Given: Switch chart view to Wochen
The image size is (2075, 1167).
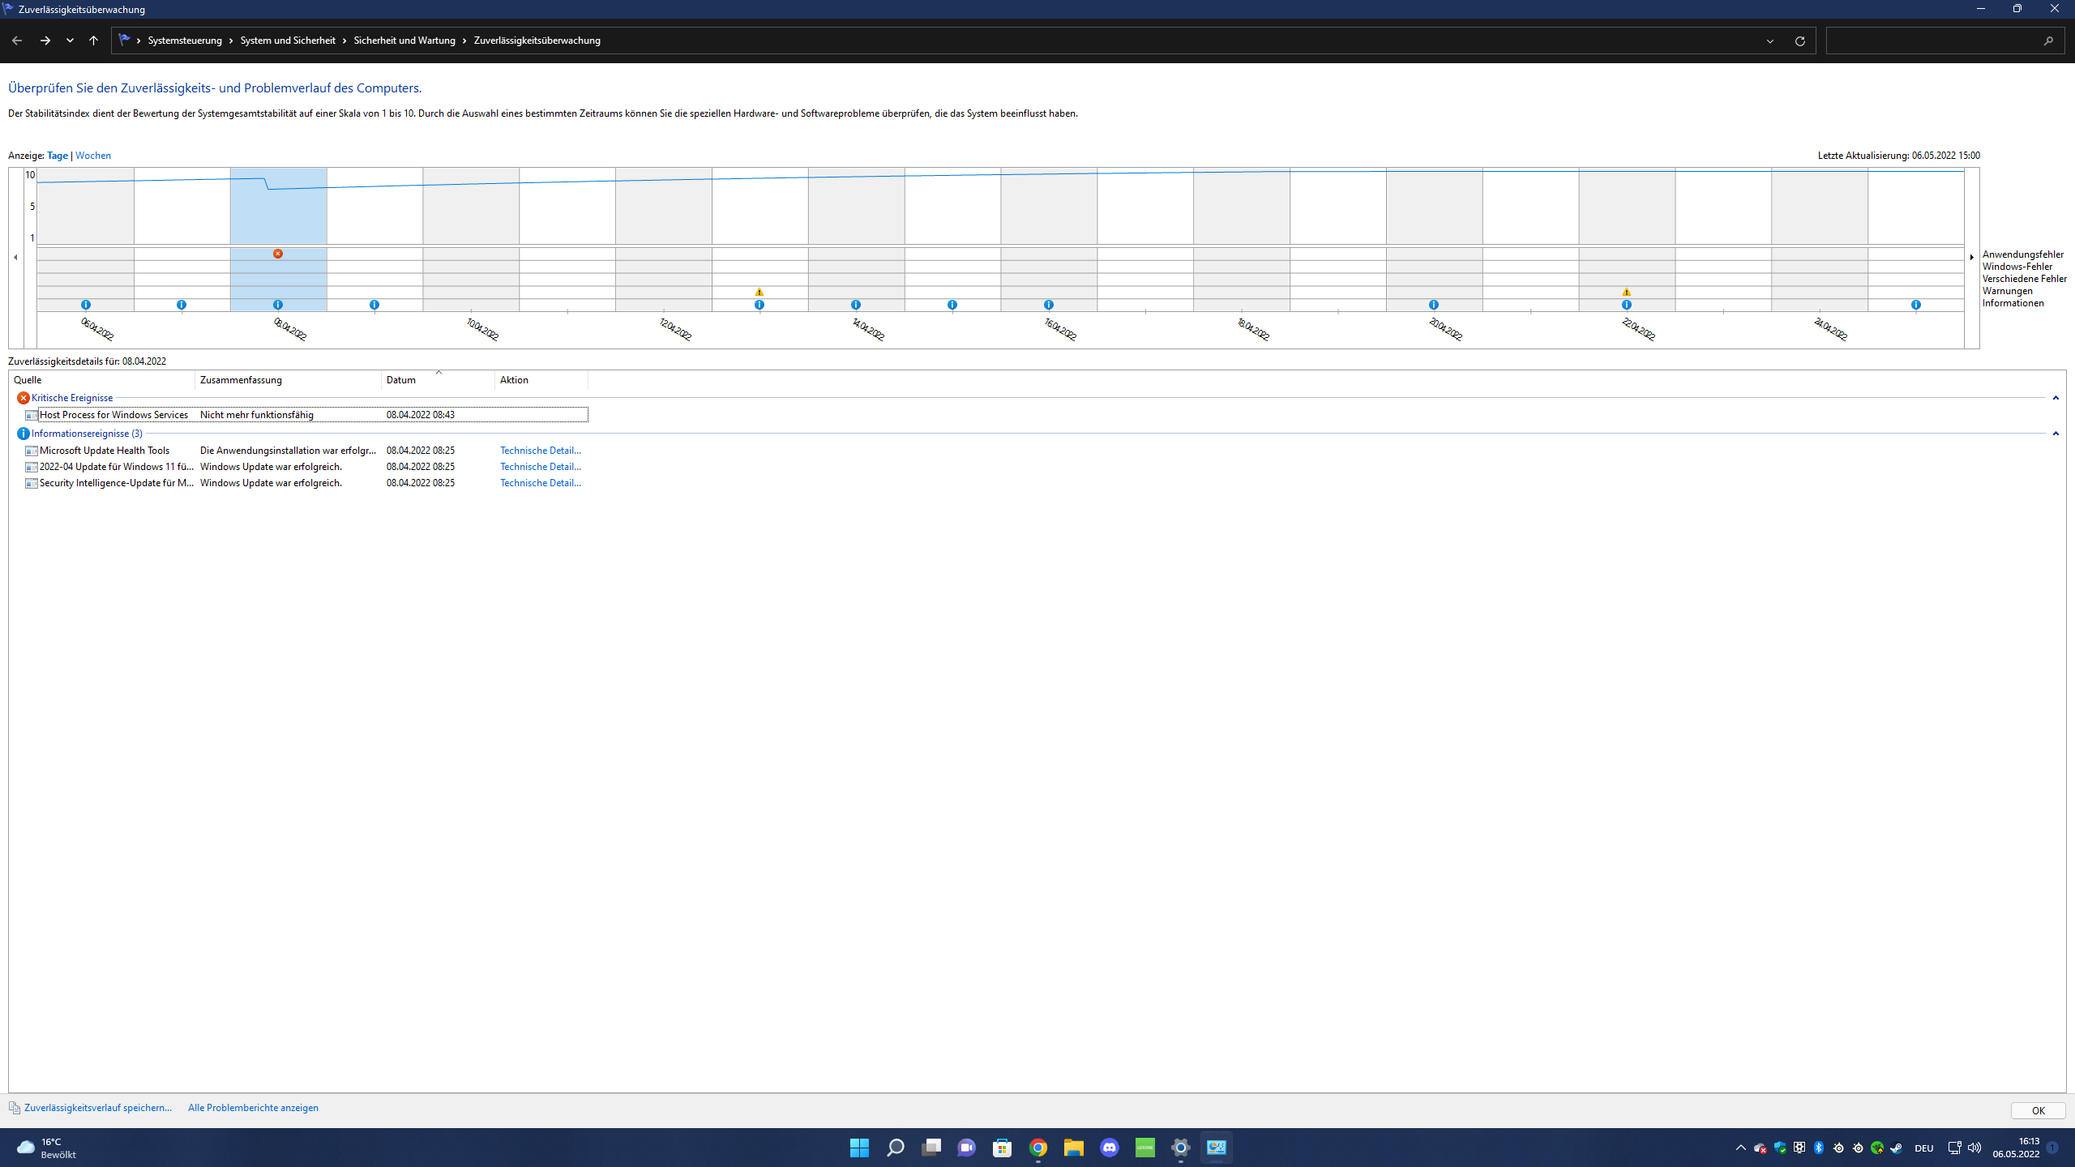Looking at the screenshot, I should tap(93, 156).
